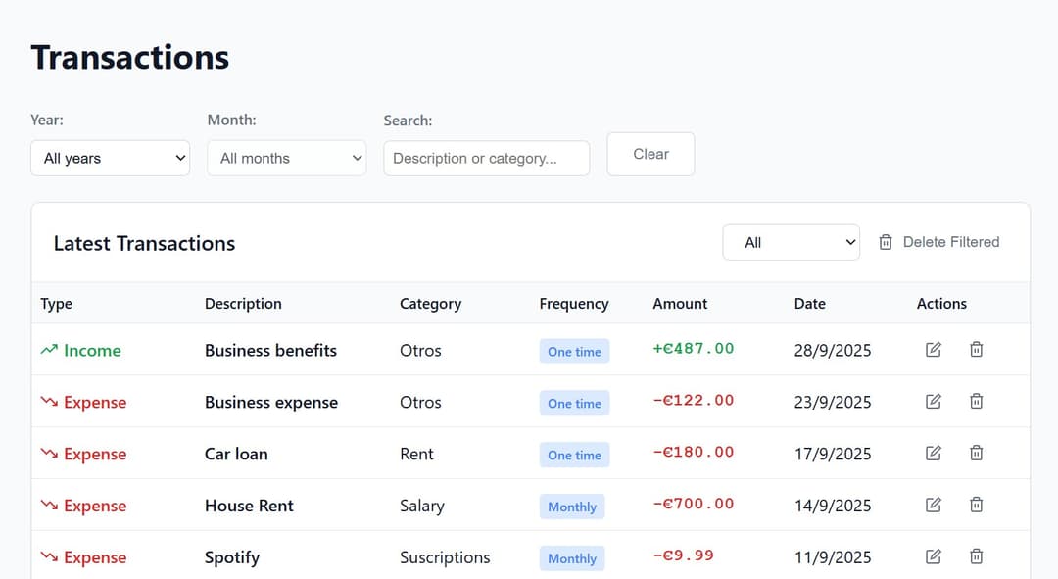Click the Monthly badge on House Rent row
Viewport: 1058px width, 579px height.
(571, 507)
